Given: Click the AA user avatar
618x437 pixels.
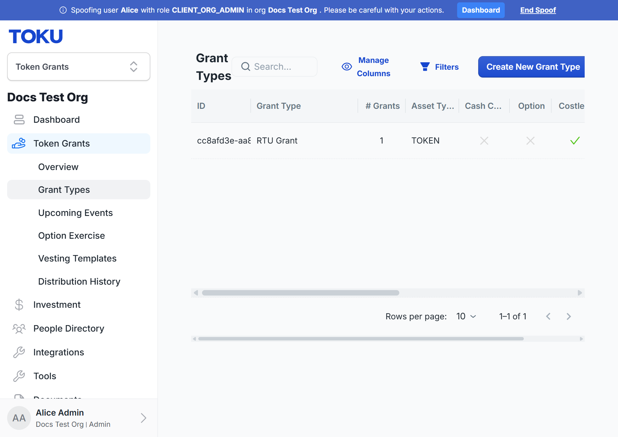Looking at the screenshot, I should click(19, 418).
